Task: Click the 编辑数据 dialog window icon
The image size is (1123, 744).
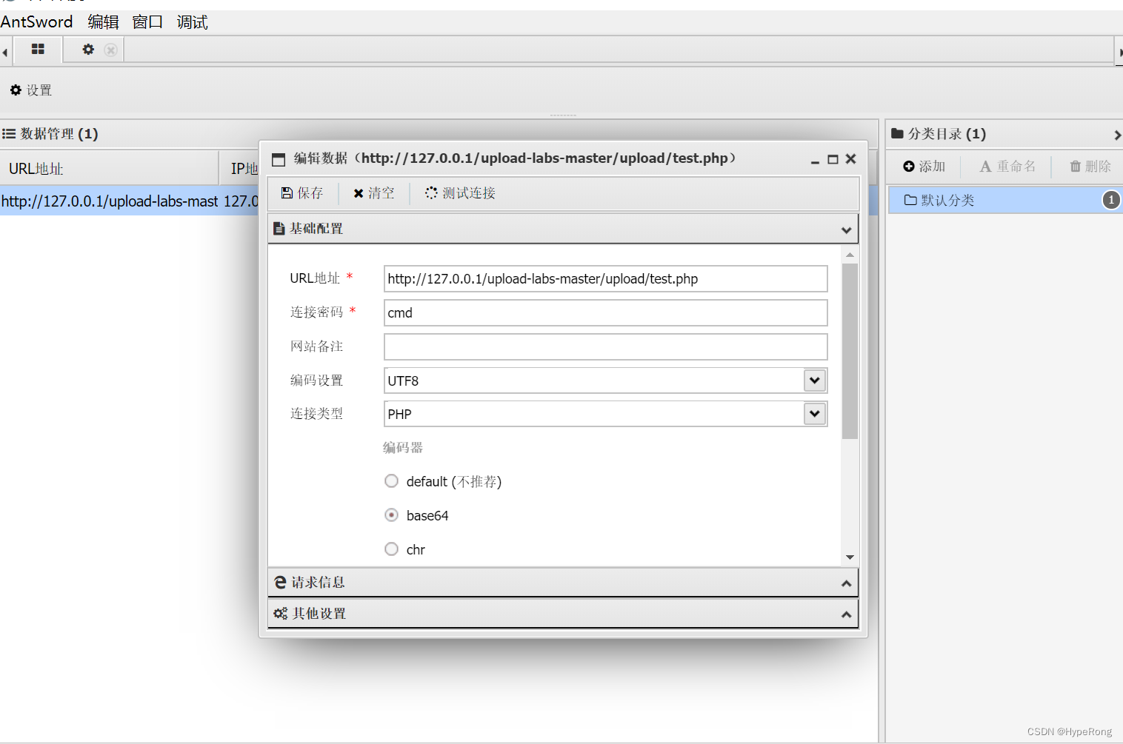Action: pyautogui.click(x=279, y=159)
